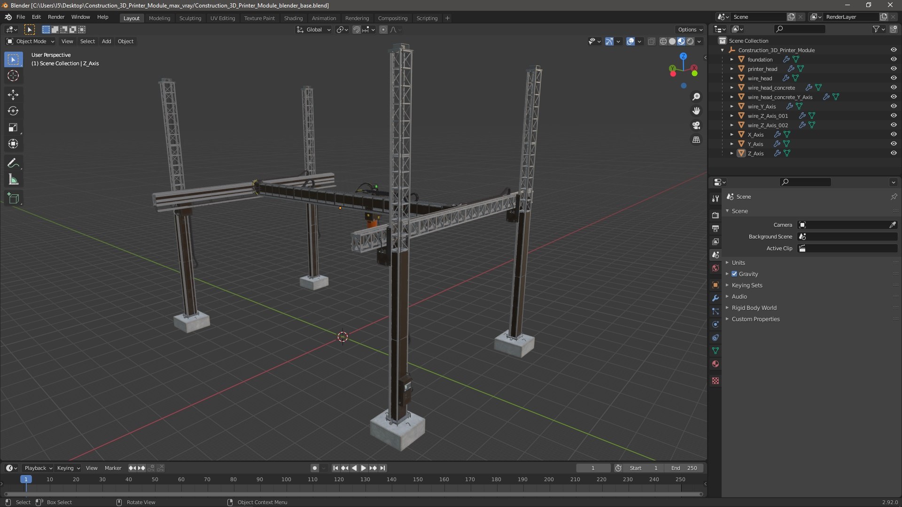Viewport: 902px width, 507px height.
Task: Click the pan view hand icon
Action: [x=696, y=111]
